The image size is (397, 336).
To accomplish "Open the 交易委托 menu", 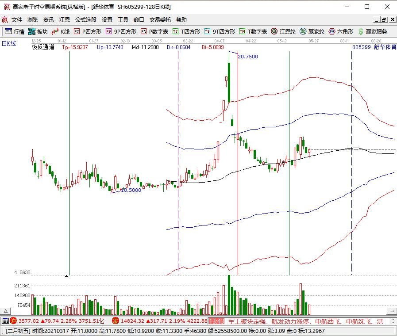I will [160, 20].
